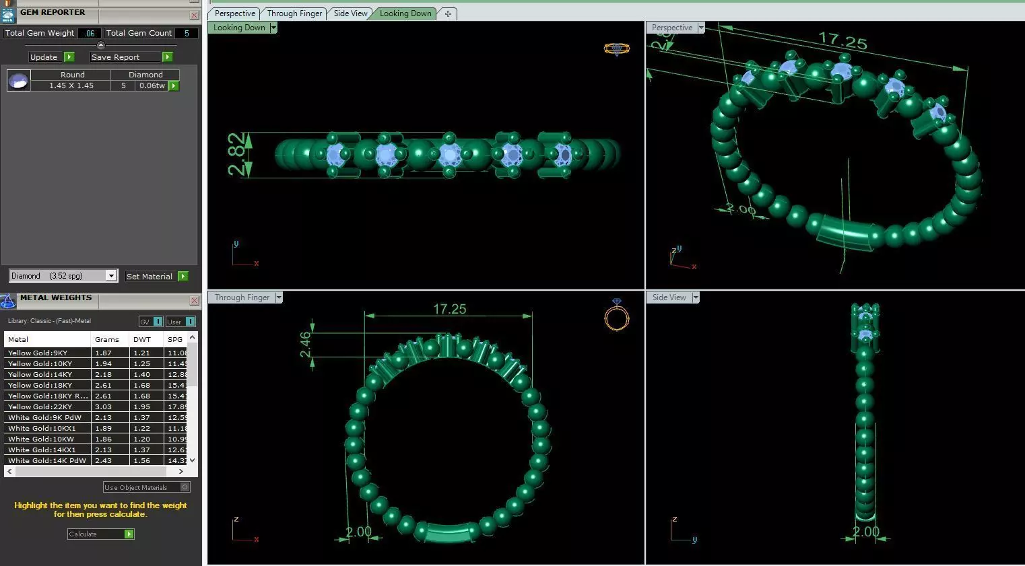This screenshot has height=566, width=1025.
Task: Click the green arrow next to Calculate
Action: [129, 534]
